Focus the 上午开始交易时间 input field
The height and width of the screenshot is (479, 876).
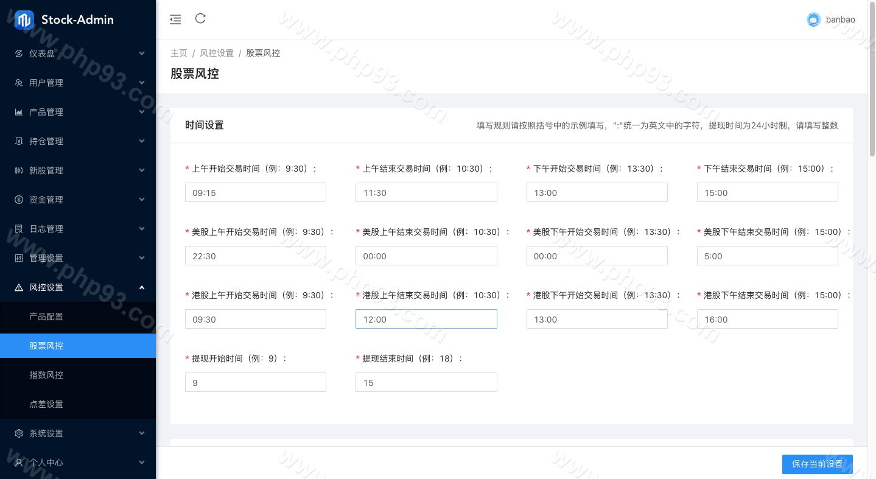pos(256,192)
